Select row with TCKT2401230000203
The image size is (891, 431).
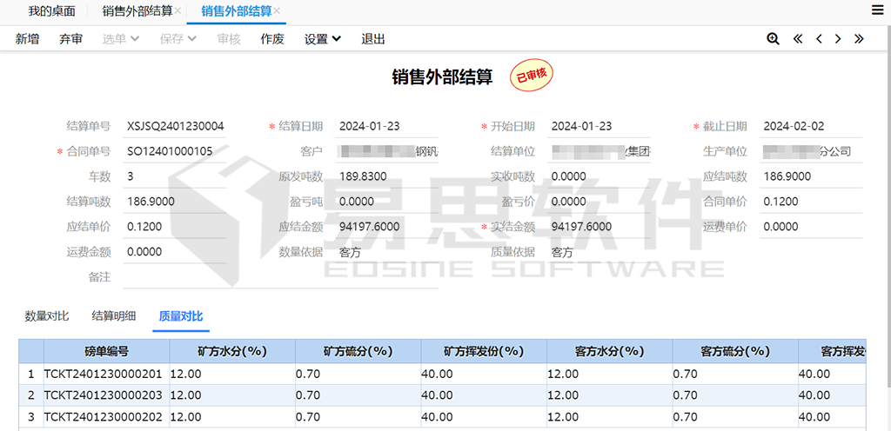[103, 395]
